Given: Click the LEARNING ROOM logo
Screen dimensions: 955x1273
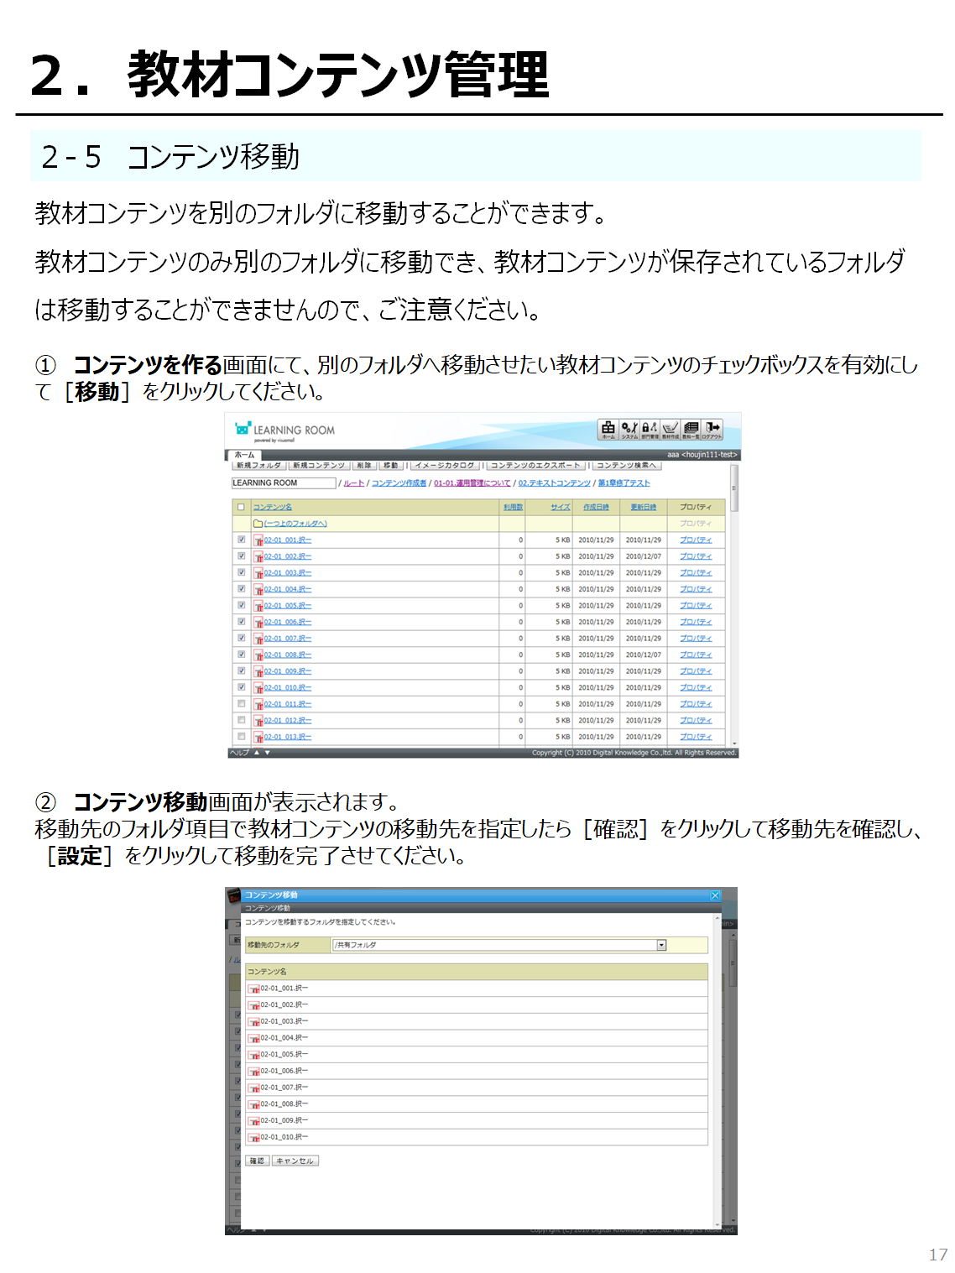Looking at the screenshot, I should (x=285, y=430).
